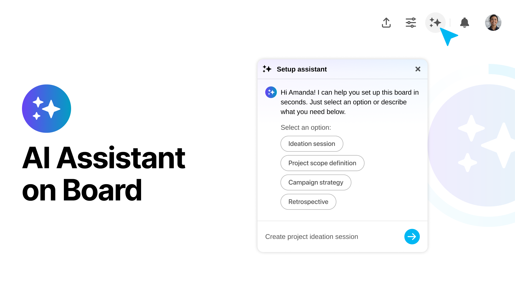Click the large gradient AI Assistant logo

[x=46, y=108]
